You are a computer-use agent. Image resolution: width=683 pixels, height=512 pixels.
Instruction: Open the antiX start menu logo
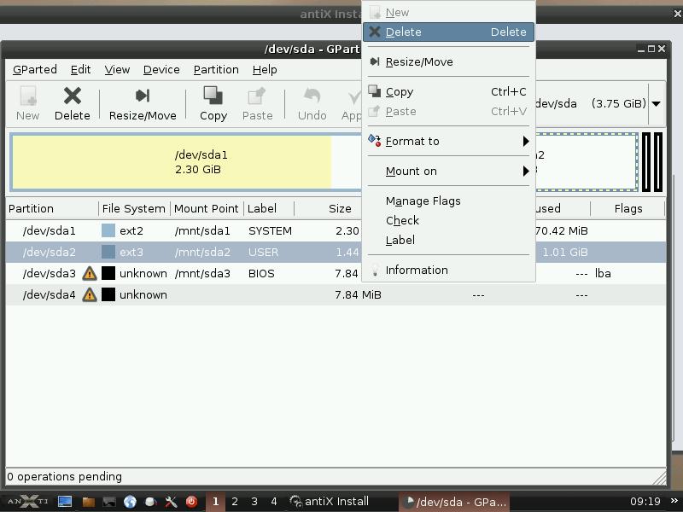click(x=28, y=502)
